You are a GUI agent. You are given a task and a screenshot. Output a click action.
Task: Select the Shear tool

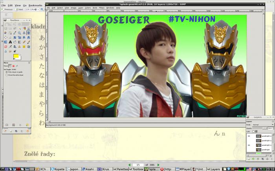pos(24,38)
